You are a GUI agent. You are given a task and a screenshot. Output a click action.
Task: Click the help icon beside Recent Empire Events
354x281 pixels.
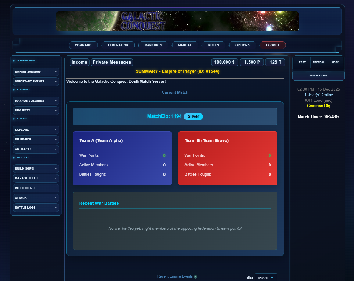pyautogui.click(x=195, y=276)
